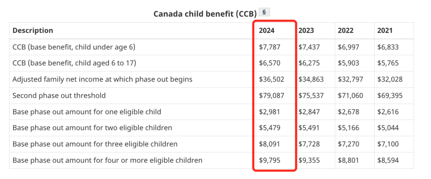Click the $71,060 value for 2022

(x=350, y=95)
